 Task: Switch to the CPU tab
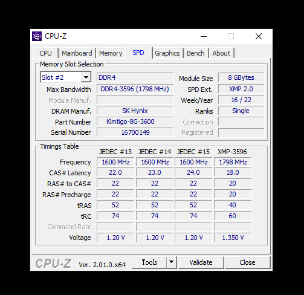click(46, 53)
